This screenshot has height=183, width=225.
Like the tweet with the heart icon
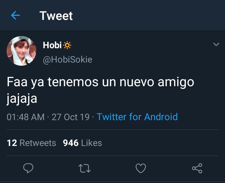(141, 168)
